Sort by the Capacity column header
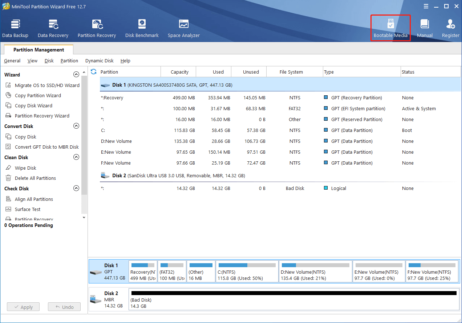 [178, 72]
